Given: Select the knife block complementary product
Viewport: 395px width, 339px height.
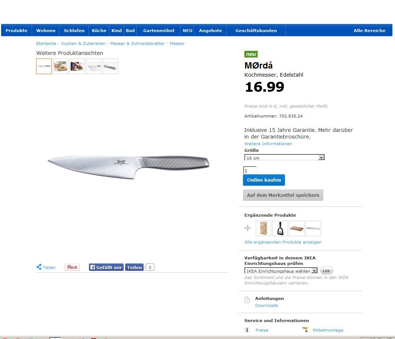Looking at the screenshot, I should [x=264, y=228].
